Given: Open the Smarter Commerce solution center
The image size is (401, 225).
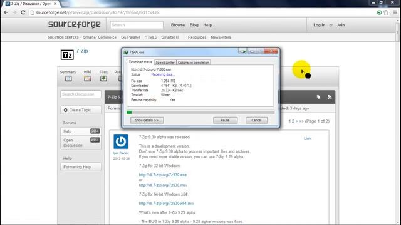Looking at the screenshot, I should 100,37.
